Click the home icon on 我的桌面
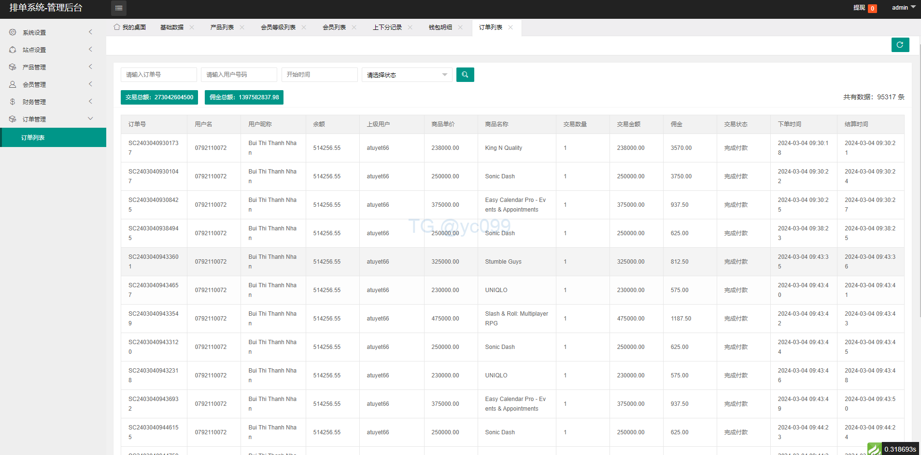 pos(117,27)
